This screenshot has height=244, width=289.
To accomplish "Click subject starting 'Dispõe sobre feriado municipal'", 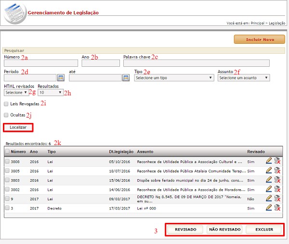I will click(190, 181).
